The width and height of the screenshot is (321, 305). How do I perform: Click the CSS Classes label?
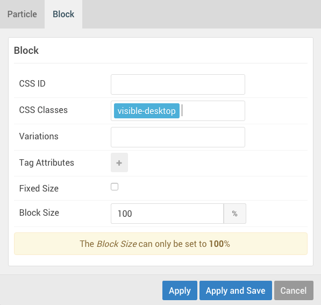click(44, 110)
